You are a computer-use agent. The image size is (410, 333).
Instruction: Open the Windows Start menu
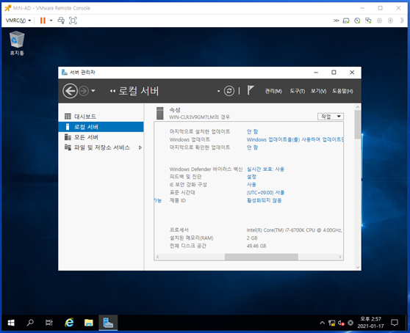click(11, 323)
